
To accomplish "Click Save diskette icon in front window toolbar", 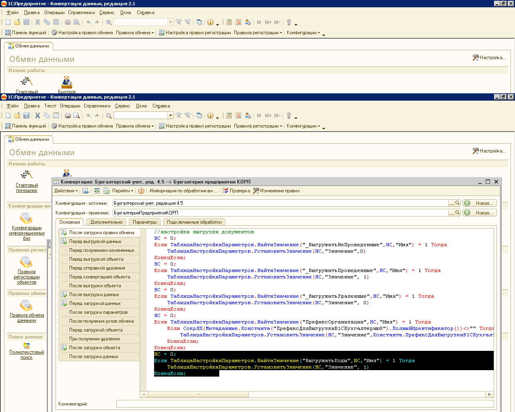I will [x=27, y=115].
